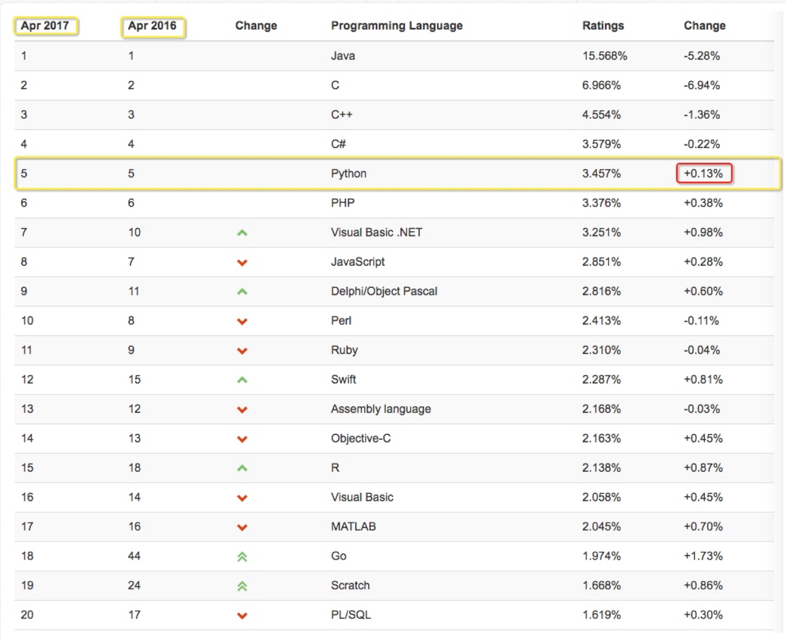Select the highlighted Apr 2017 column header

coord(45,24)
